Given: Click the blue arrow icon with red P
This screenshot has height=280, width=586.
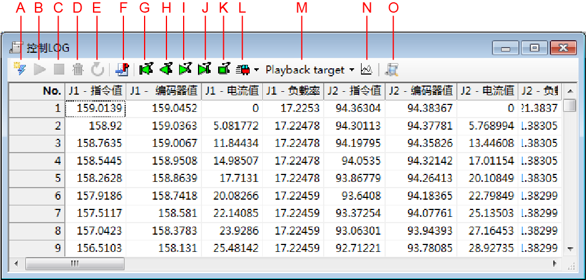Looking at the screenshot, I should [x=122, y=70].
